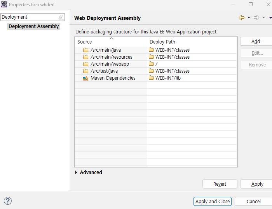Select the /src/main/webapp row
272x209 pixels.
coord(156,64)
